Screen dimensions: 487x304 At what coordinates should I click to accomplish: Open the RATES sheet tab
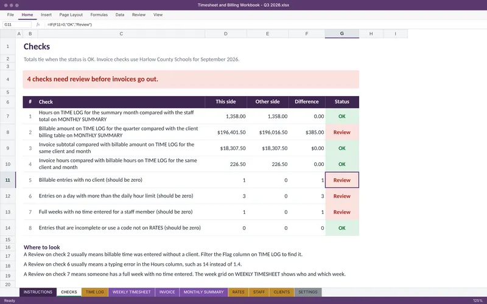[238, 292]
